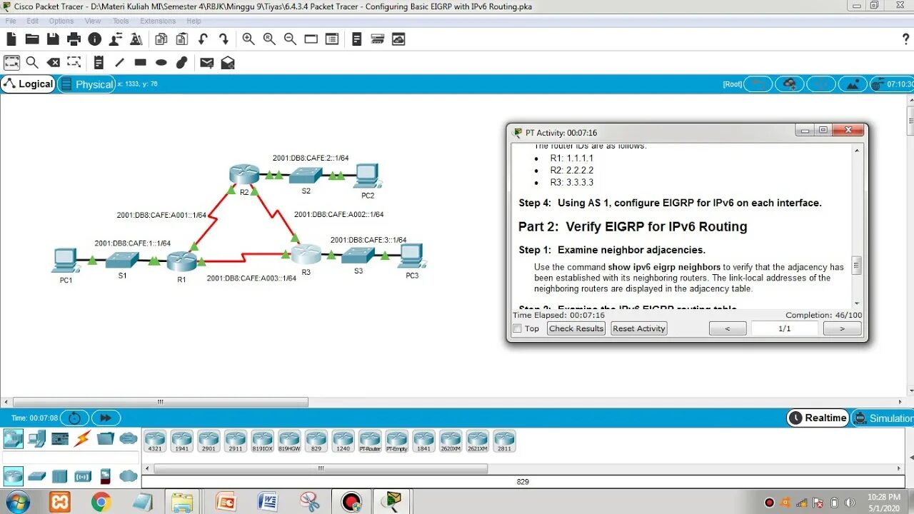The height and width of the screenshot is (514, 914).
Task: Switch to the Logical workspace tab
Action: 29,84
